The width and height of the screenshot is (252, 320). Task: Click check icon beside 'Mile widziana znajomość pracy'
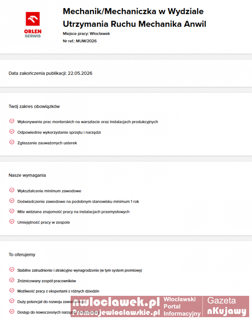(12, 211)
